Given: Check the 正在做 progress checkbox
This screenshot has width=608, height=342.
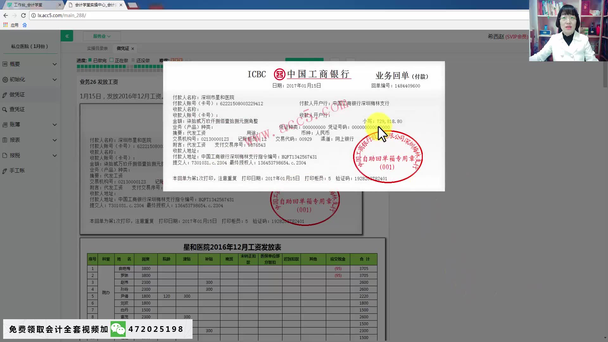Looking at the screenshot, I should tap(112, 60).
